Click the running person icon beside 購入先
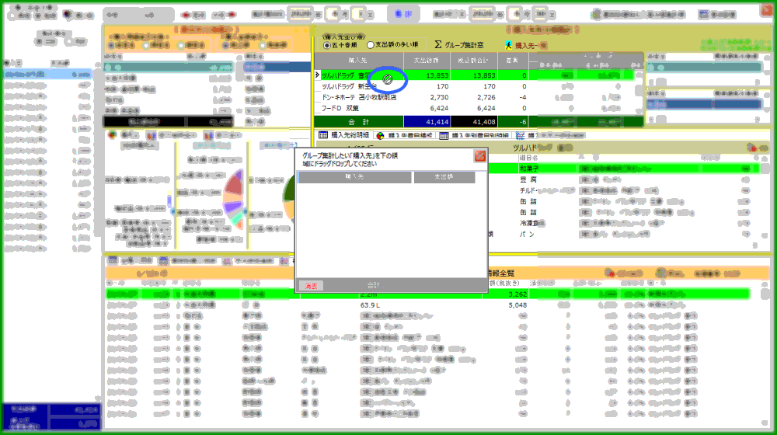The width and height of the screenshot is (777, 435). [508, 45]
